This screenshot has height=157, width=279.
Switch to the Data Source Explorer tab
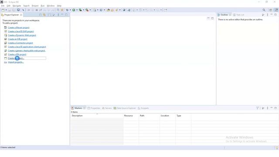click(125, 108)
